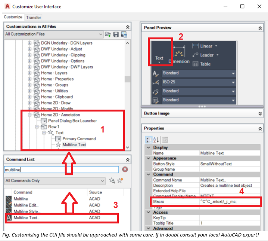Select the Customize tab
268x241 pixels.
pyautogui.click(x=13, y=17)
